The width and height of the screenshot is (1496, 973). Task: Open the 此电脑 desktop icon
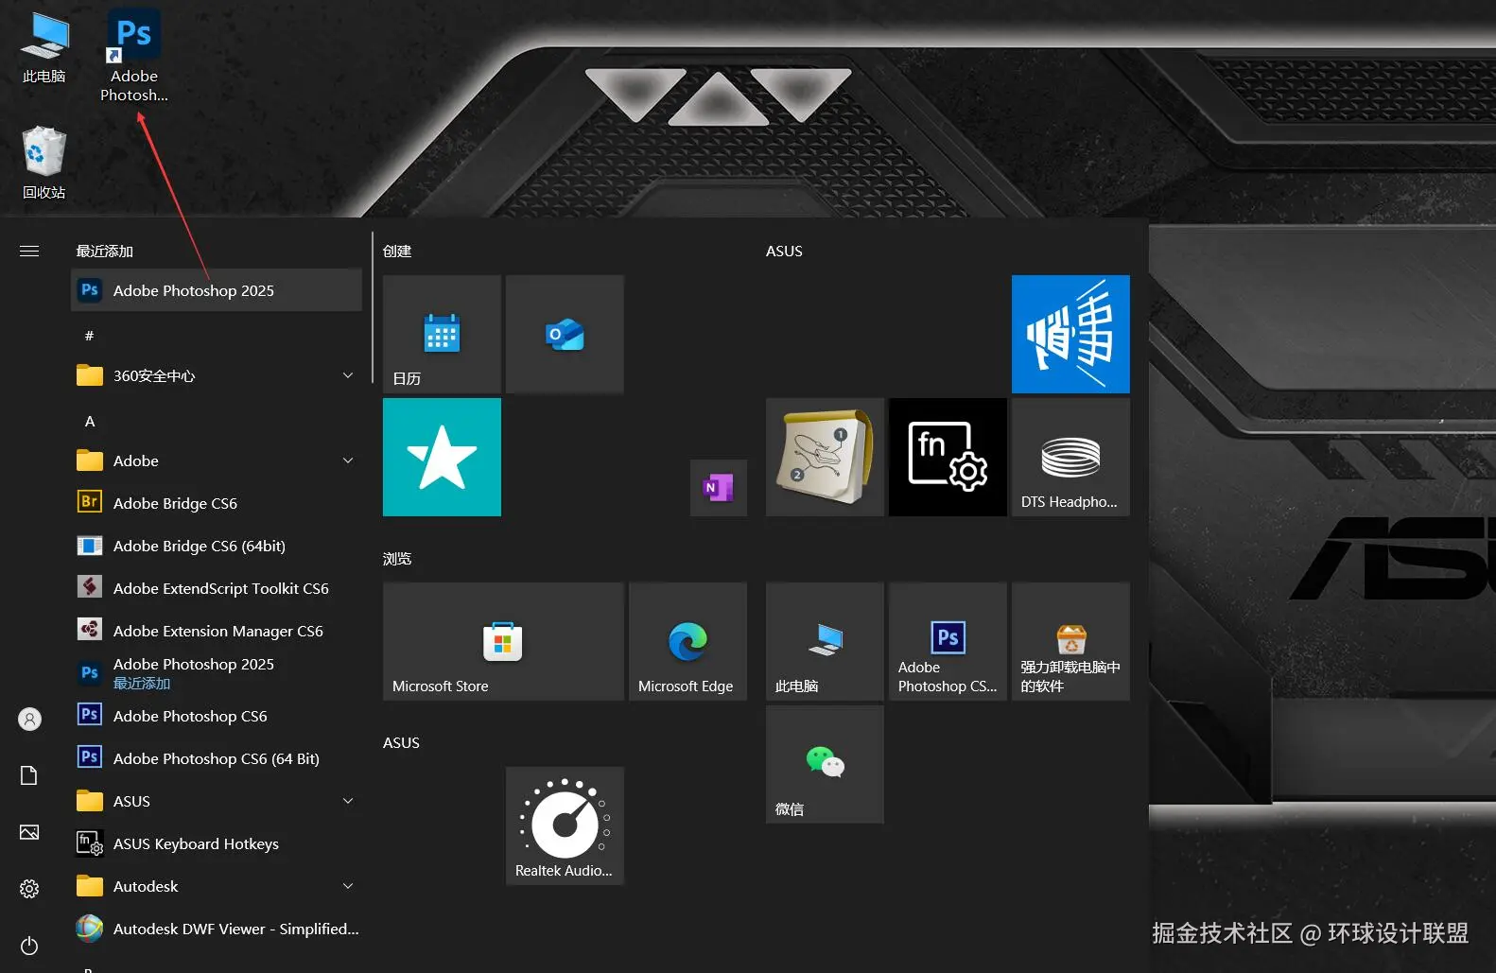tap(43, 48)
